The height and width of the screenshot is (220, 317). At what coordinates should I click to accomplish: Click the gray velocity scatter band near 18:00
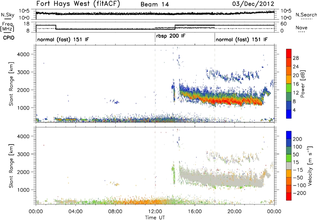click(x=215, y=179)
